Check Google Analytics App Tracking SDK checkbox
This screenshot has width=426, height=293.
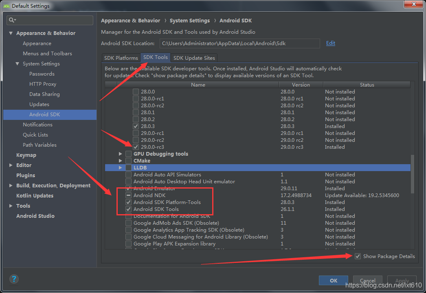[129, 230]
